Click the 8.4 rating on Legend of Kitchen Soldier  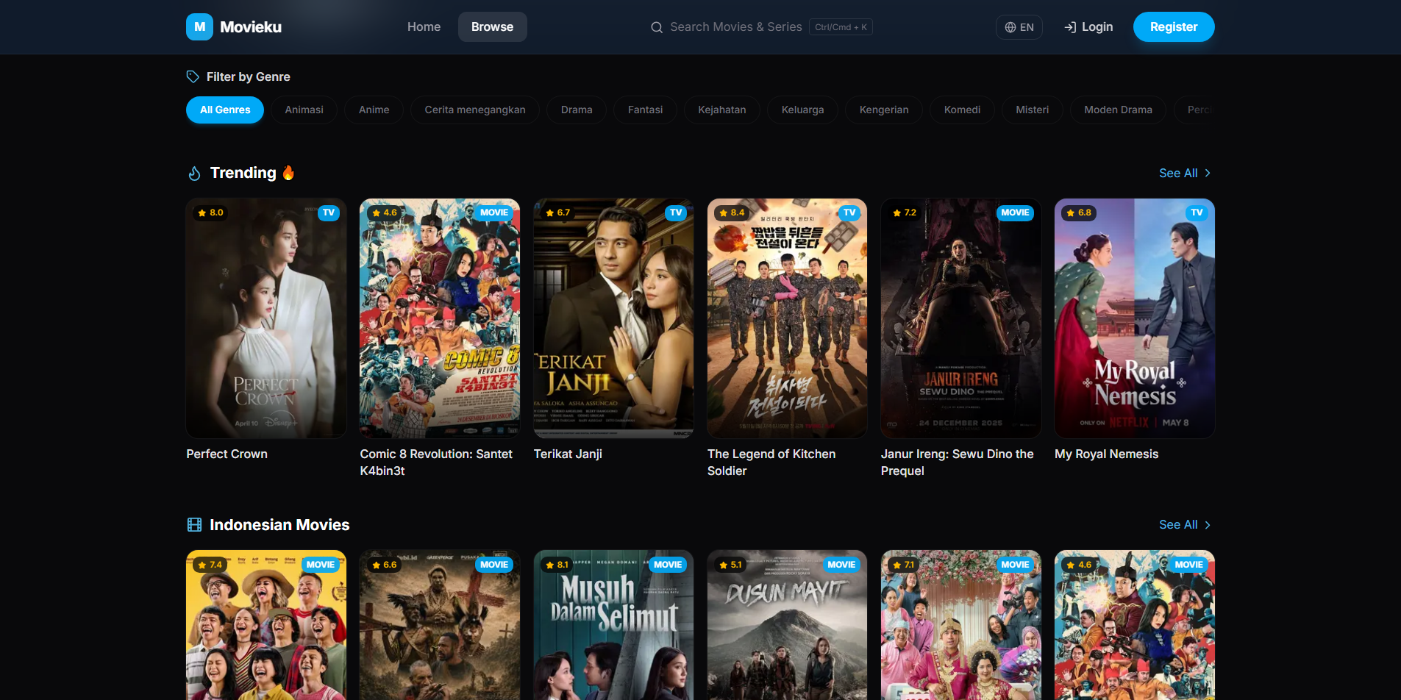click(x=731, y=213)
